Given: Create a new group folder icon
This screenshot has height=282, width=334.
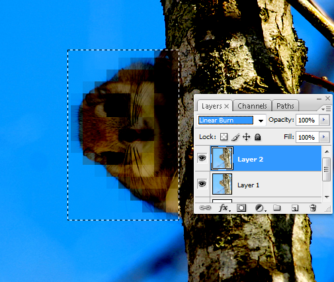Looking at the screenshot, I should 277,208.
